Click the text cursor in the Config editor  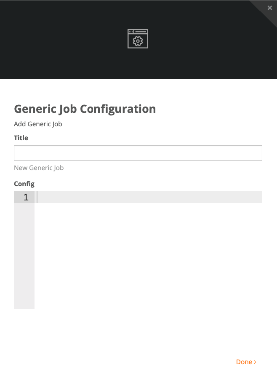coord(37,197)
